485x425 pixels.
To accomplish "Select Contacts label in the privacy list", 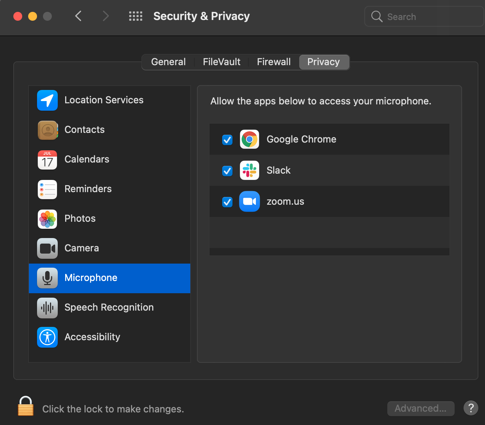I will point(84,130).
